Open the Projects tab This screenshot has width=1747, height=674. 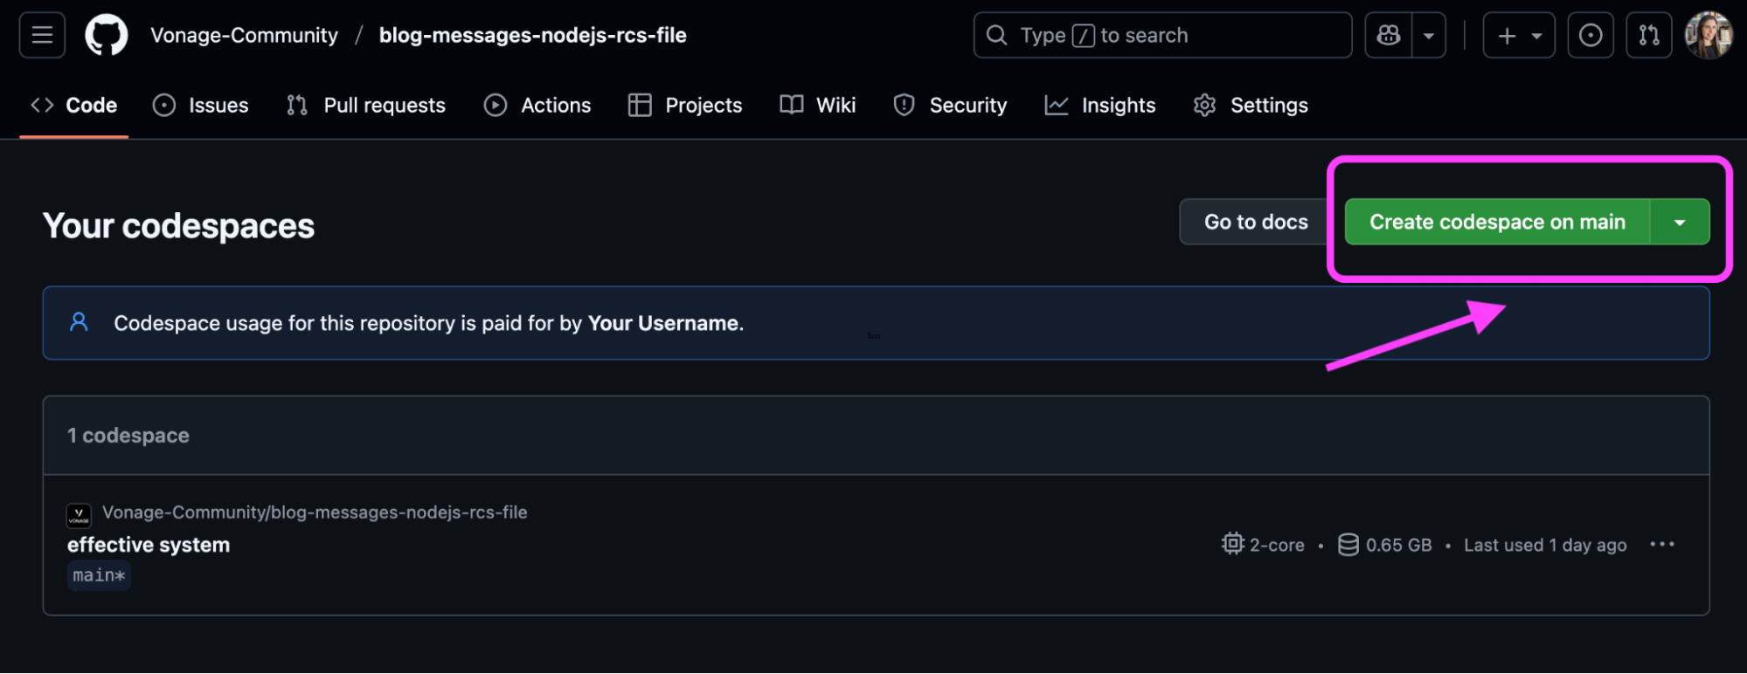point(685,105)
